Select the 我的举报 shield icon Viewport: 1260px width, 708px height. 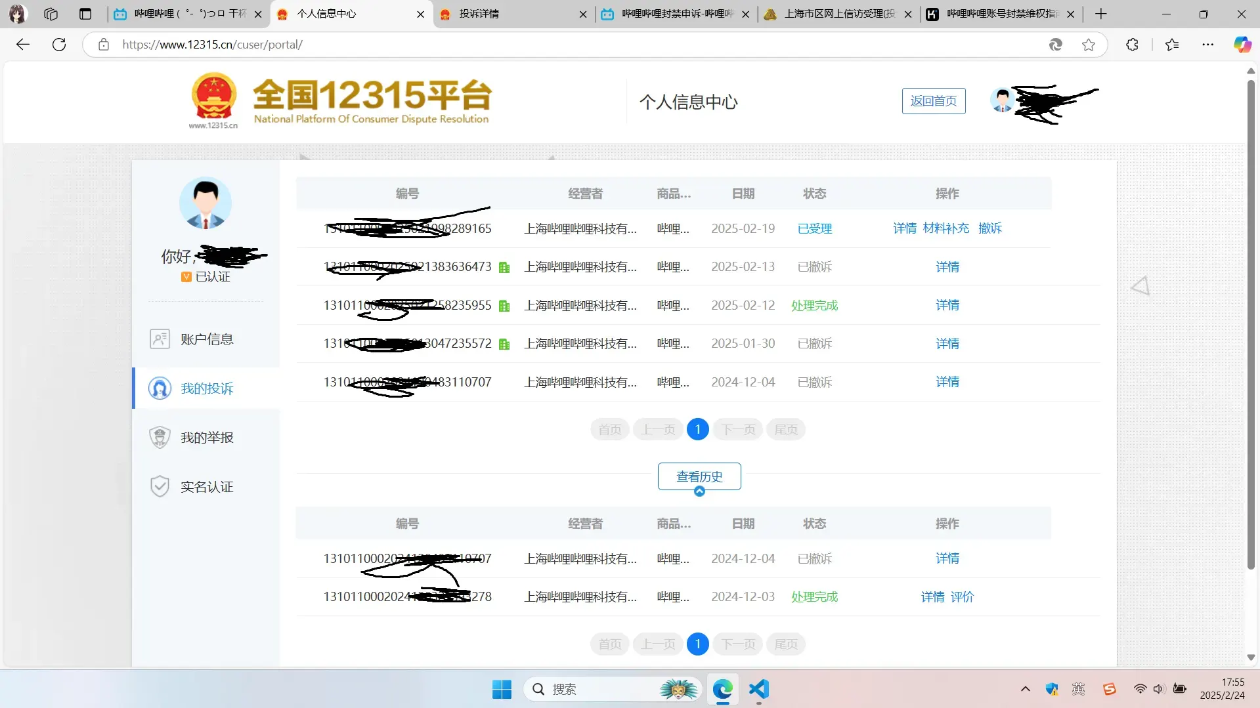tap(160, 438)
